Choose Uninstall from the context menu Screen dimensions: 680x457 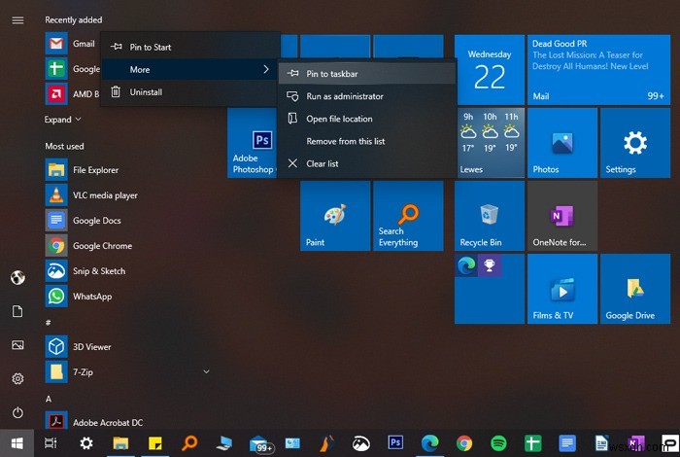(x=190, y=92)
